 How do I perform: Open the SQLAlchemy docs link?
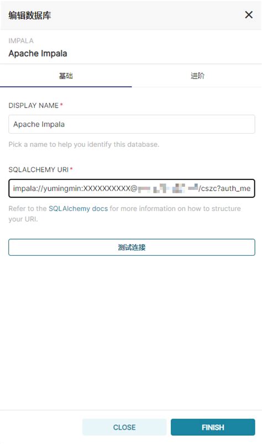click(78, 209)
